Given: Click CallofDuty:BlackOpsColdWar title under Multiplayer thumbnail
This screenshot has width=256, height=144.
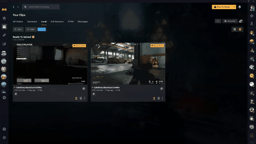Looking at the screenshot, I should pos(29,88).
